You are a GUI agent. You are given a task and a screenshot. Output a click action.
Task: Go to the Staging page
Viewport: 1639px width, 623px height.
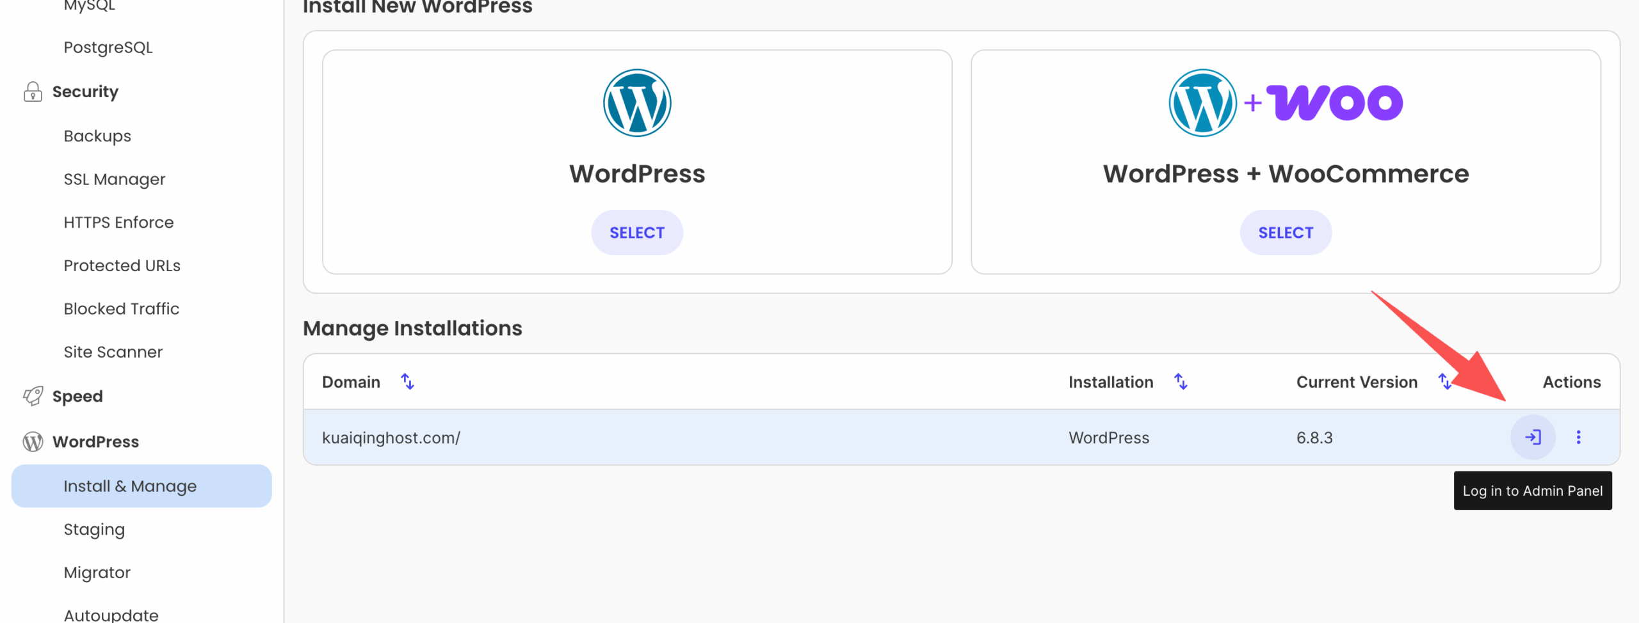pos(94,530)
